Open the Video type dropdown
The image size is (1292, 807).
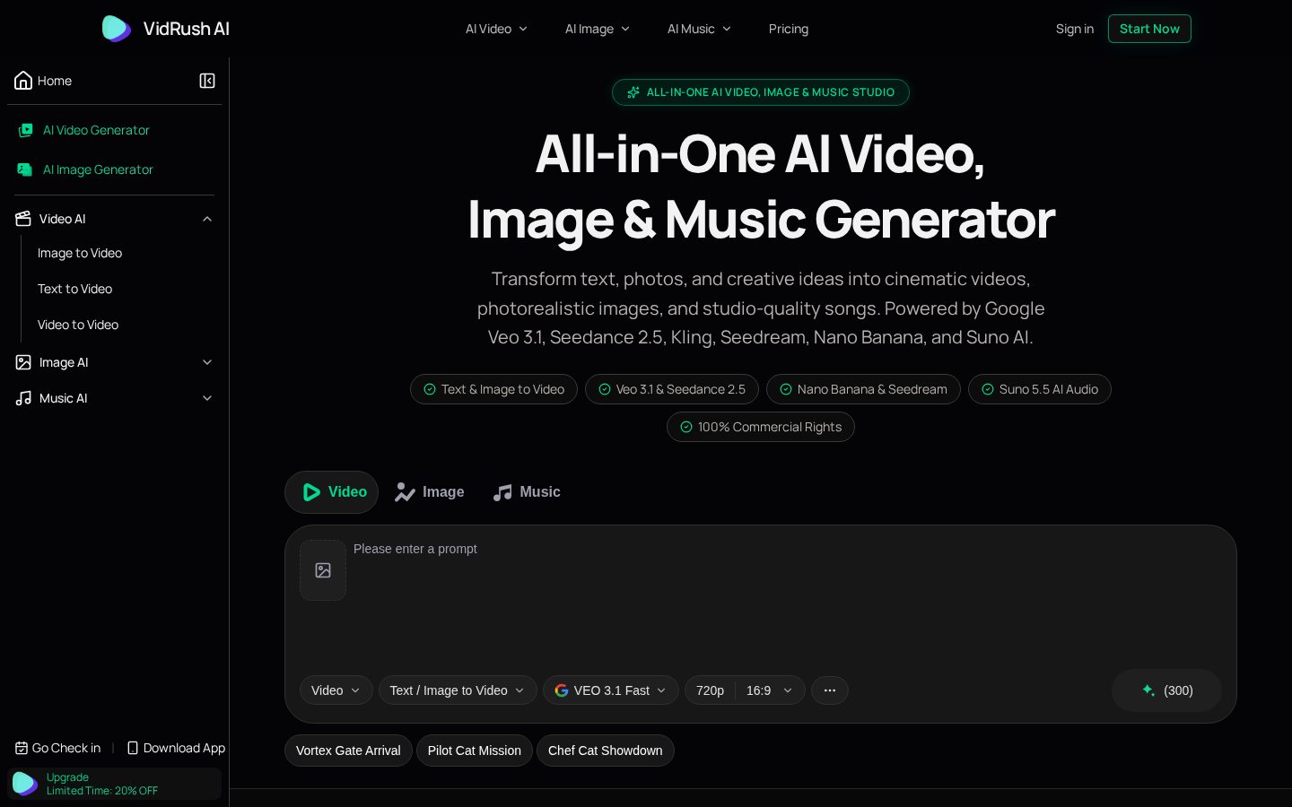tap(336, 690)
